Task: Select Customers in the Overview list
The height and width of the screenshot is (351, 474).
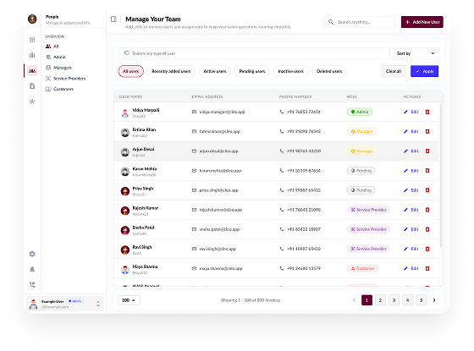Action: [59, 89]
